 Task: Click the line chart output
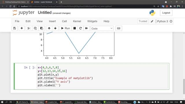point(77,45)
